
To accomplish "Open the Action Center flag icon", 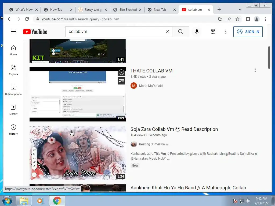I will pos(235,201).
